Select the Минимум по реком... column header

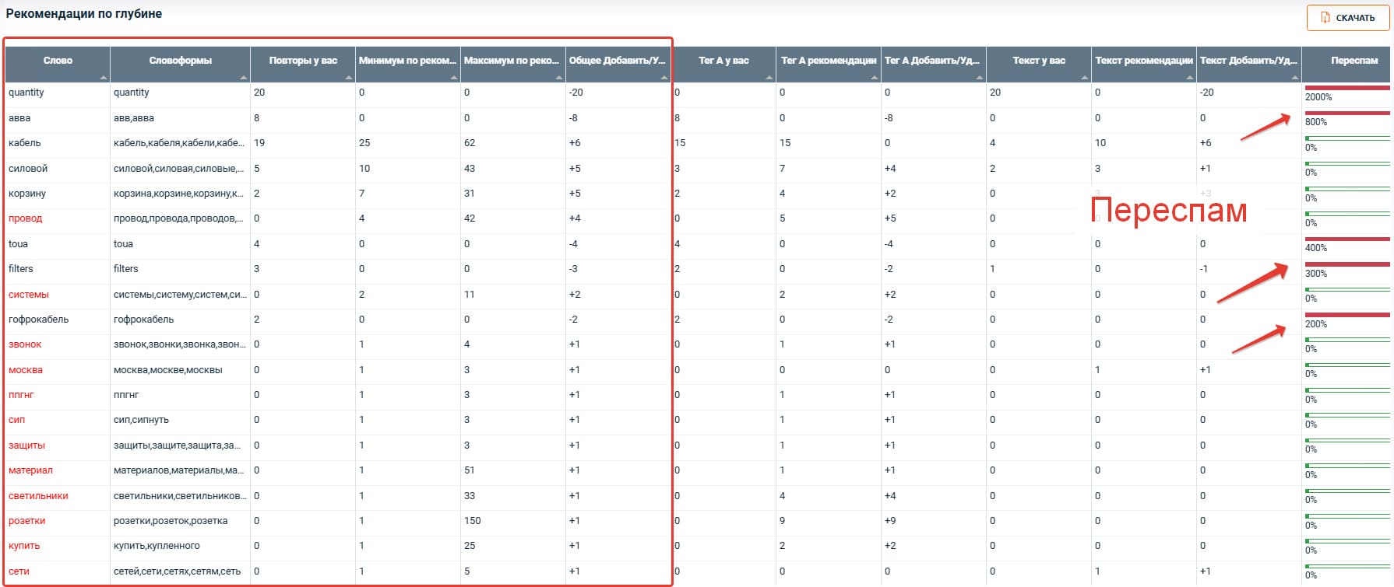407,61
